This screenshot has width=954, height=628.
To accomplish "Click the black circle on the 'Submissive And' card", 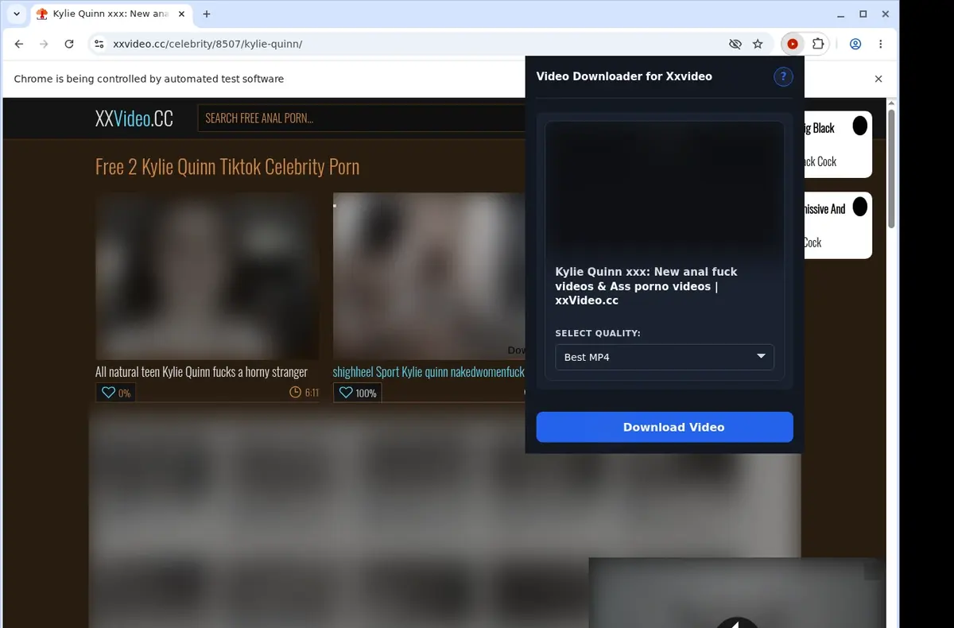I will click(860, 207).
